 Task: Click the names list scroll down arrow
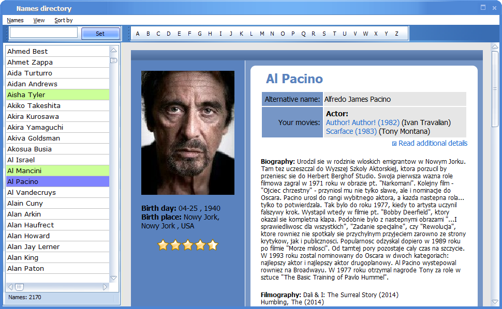point(113,278)
